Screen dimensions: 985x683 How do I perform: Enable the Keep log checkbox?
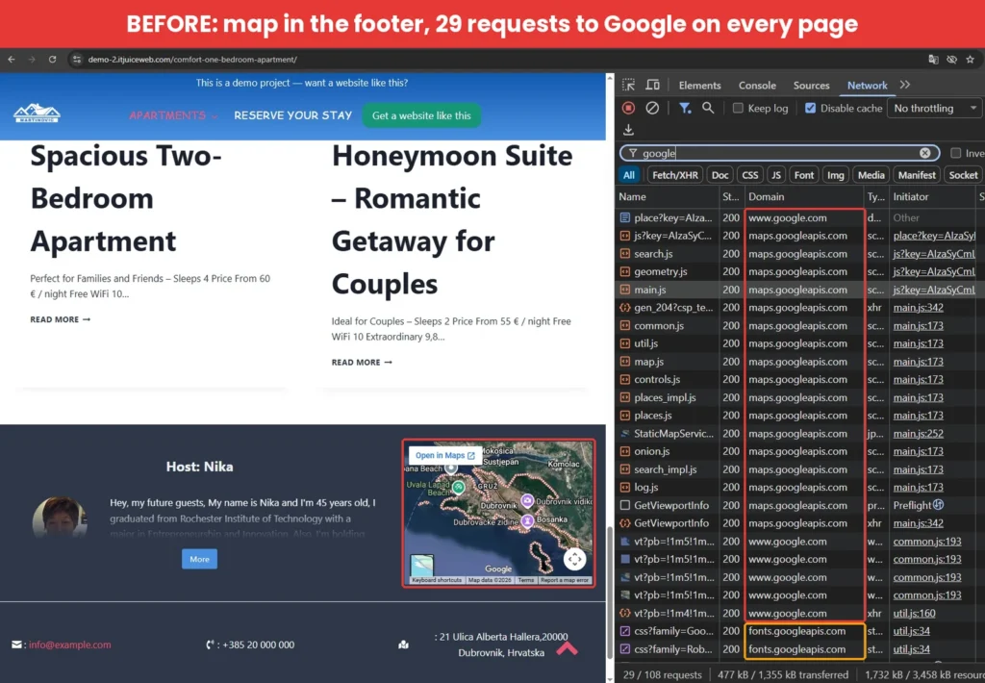pyautogui.click(x=738, y=108)
